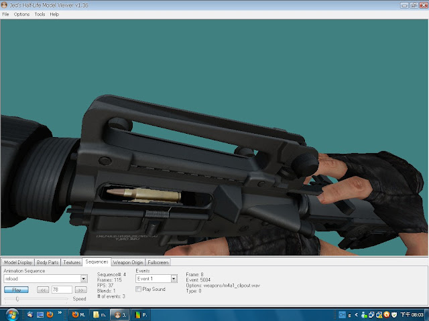Click the frame number field showing 78
This screenshot has height=321, width=429.
click(62, 290)
